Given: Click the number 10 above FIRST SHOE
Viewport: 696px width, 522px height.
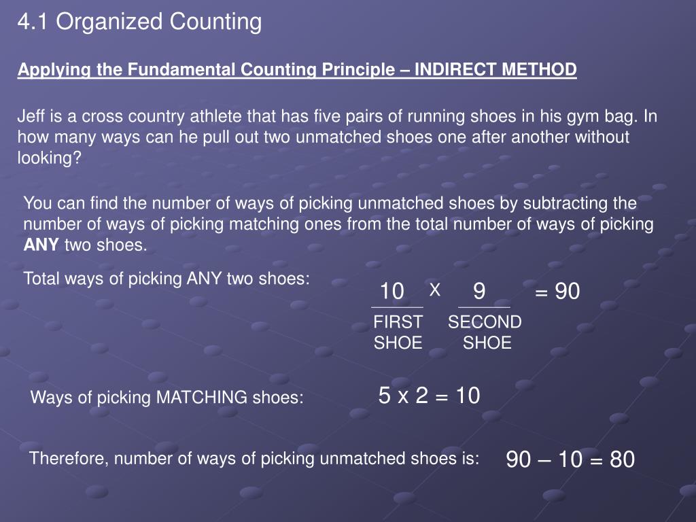Looking at the screenshot, I should tap(392, 292).
